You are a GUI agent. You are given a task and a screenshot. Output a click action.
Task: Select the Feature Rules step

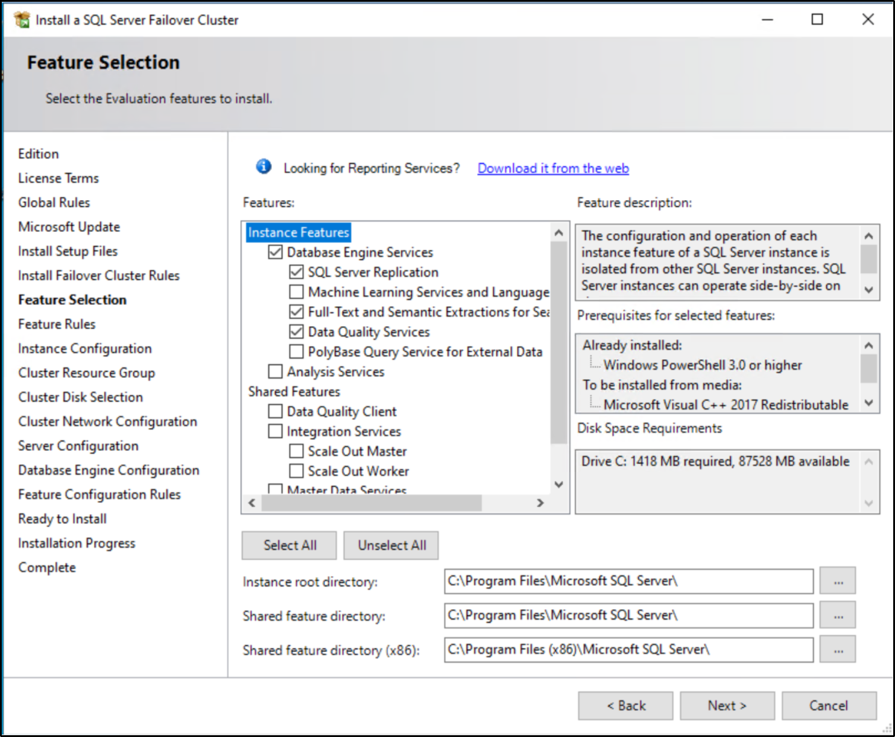pos(57,324)
